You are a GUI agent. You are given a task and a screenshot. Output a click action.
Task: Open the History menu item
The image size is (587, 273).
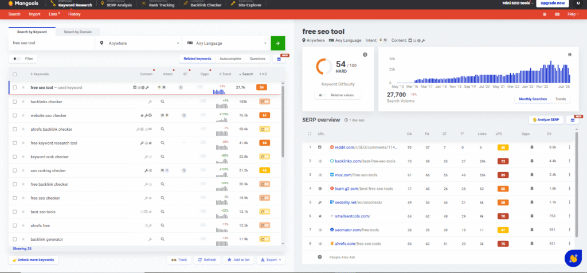point(74,14)
